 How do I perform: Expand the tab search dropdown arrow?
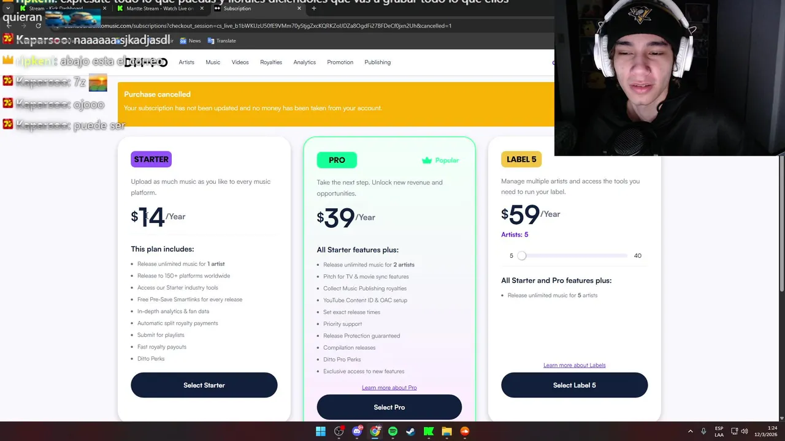7,9
